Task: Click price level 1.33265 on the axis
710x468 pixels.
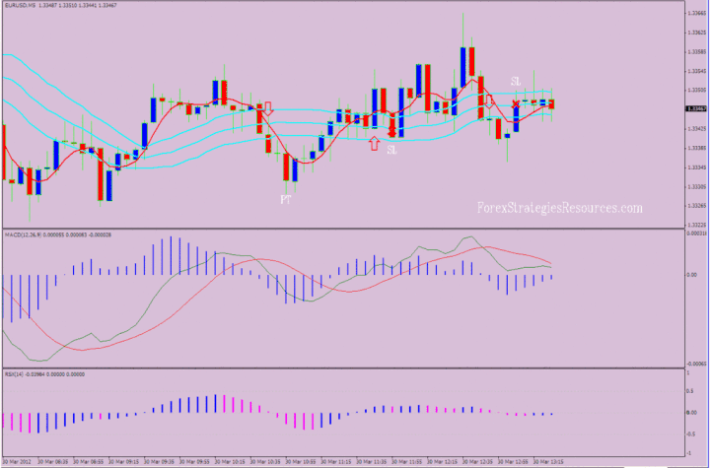Action: point(696,206)
